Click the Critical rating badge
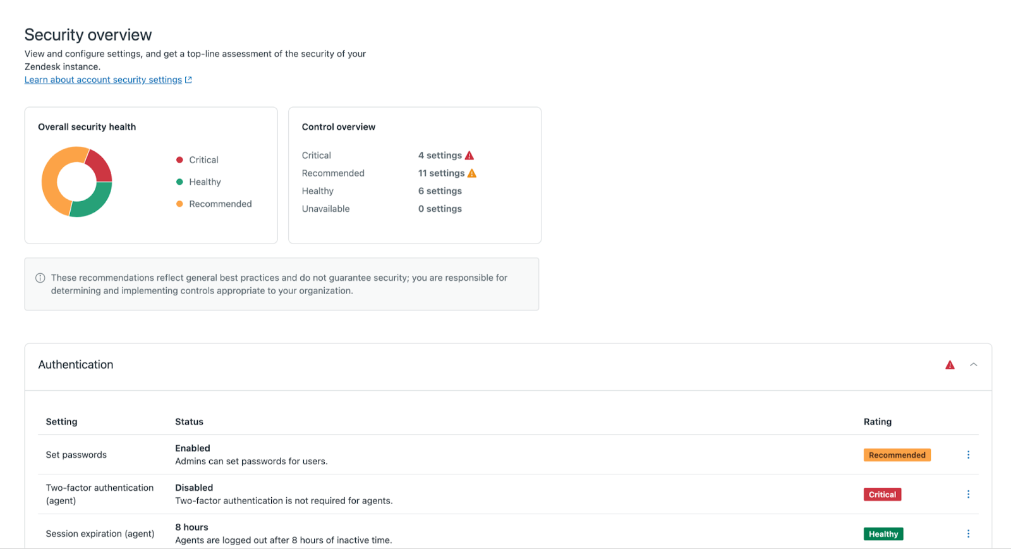1011x549 pixels. 882,495
